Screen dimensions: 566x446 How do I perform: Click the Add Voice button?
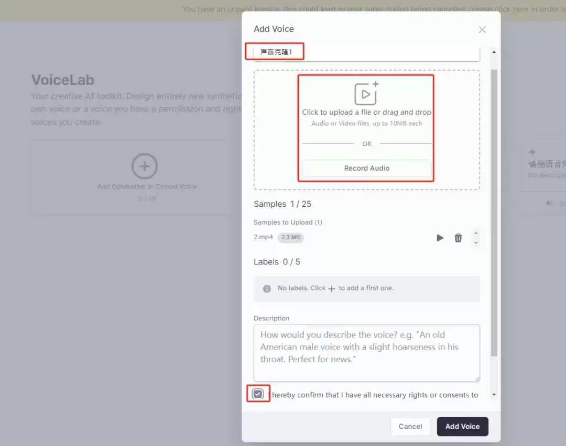coord(462,427)
